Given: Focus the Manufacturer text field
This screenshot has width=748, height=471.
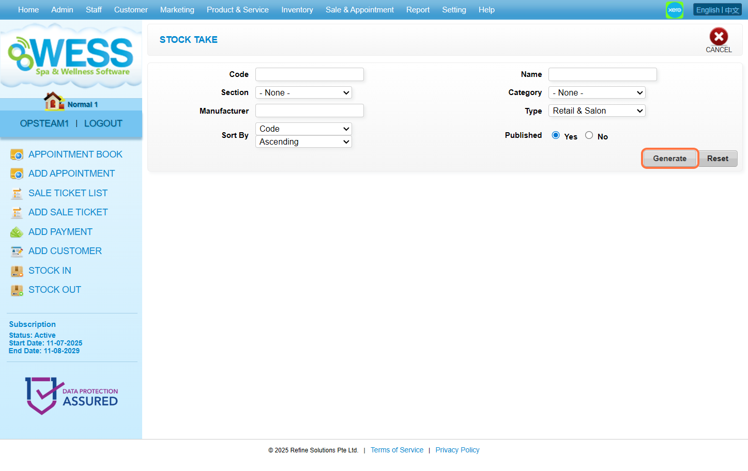Looking at the screenshot, I should [309, 111].
